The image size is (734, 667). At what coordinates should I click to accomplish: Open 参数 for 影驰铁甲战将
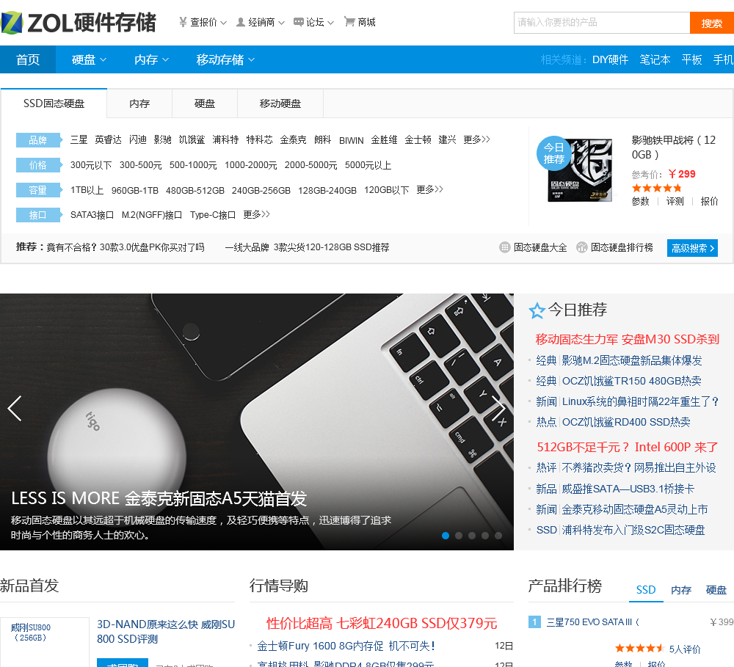tap(640, 201)
